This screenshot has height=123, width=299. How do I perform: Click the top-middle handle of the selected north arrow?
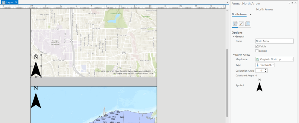(36, 55)
